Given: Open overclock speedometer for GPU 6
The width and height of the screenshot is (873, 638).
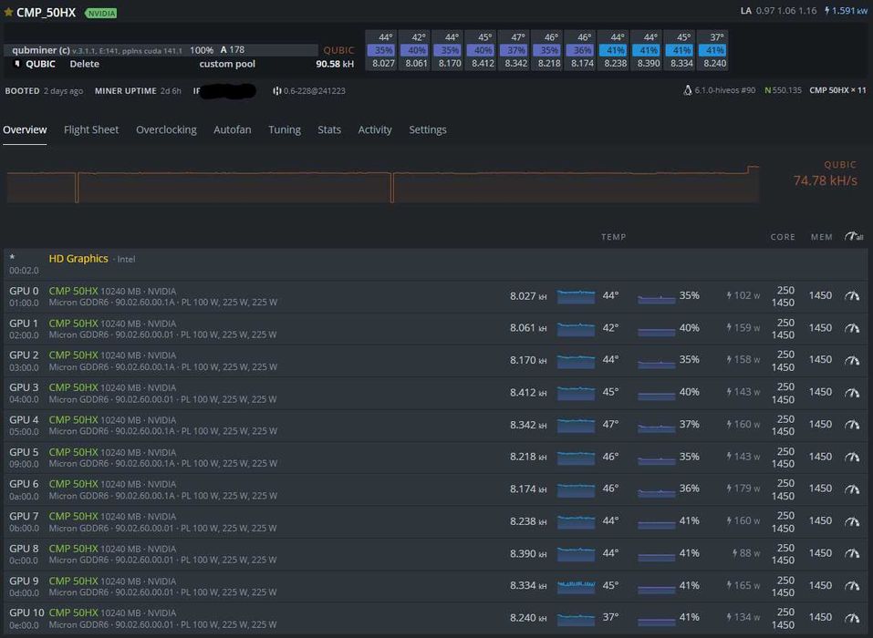Looking at the screenshot, I should [852, 489].
